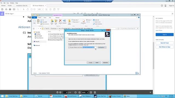Click Invert selection in the Explorer ribbon

(x=98, y=24)
